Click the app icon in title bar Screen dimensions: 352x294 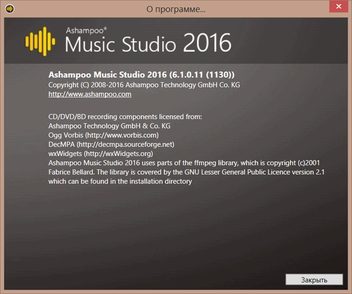coord(9,9)
